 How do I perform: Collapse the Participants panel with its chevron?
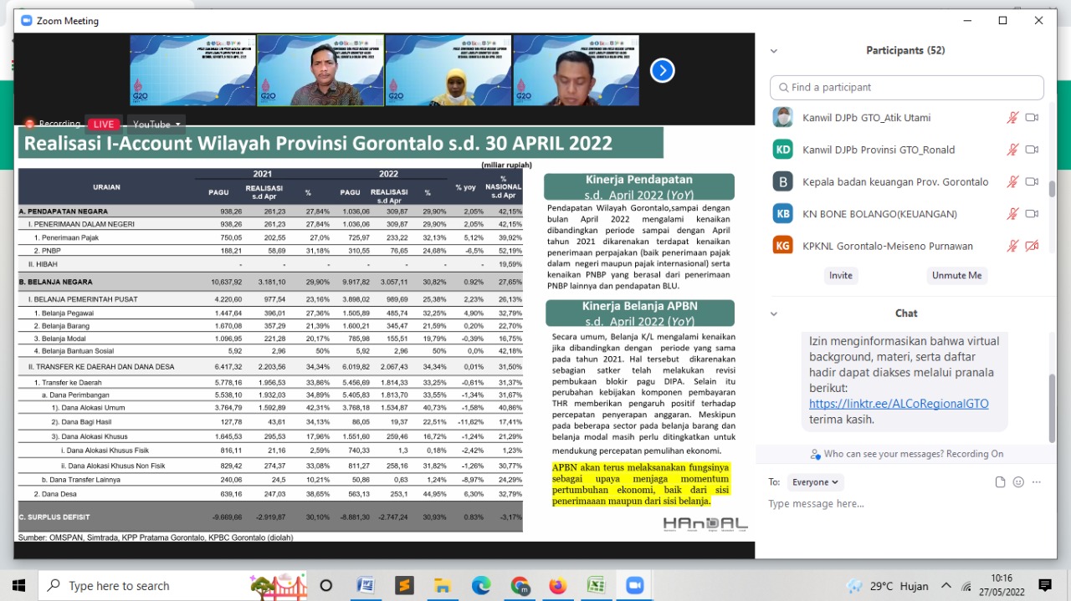[x=773, y=50]
